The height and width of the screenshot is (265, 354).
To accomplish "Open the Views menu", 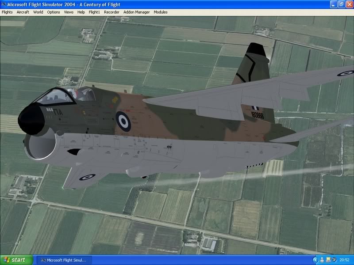I will tap(69, 12).
